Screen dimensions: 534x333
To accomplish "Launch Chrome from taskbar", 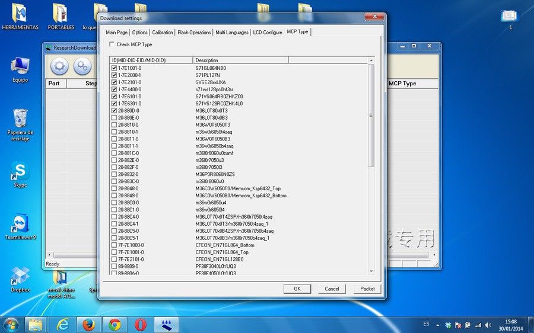I will click(x=115, y=325).
